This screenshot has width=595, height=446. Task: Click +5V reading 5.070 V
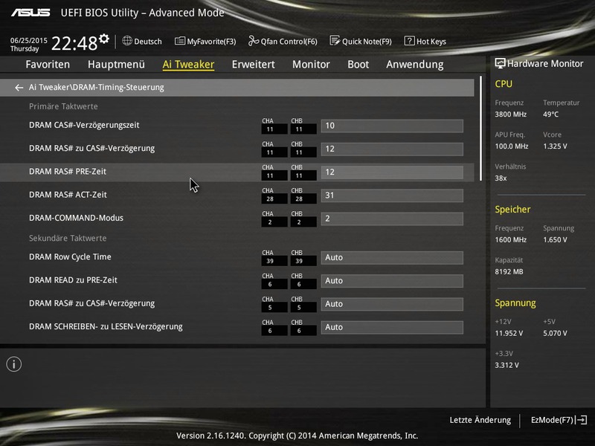(555, 333)
